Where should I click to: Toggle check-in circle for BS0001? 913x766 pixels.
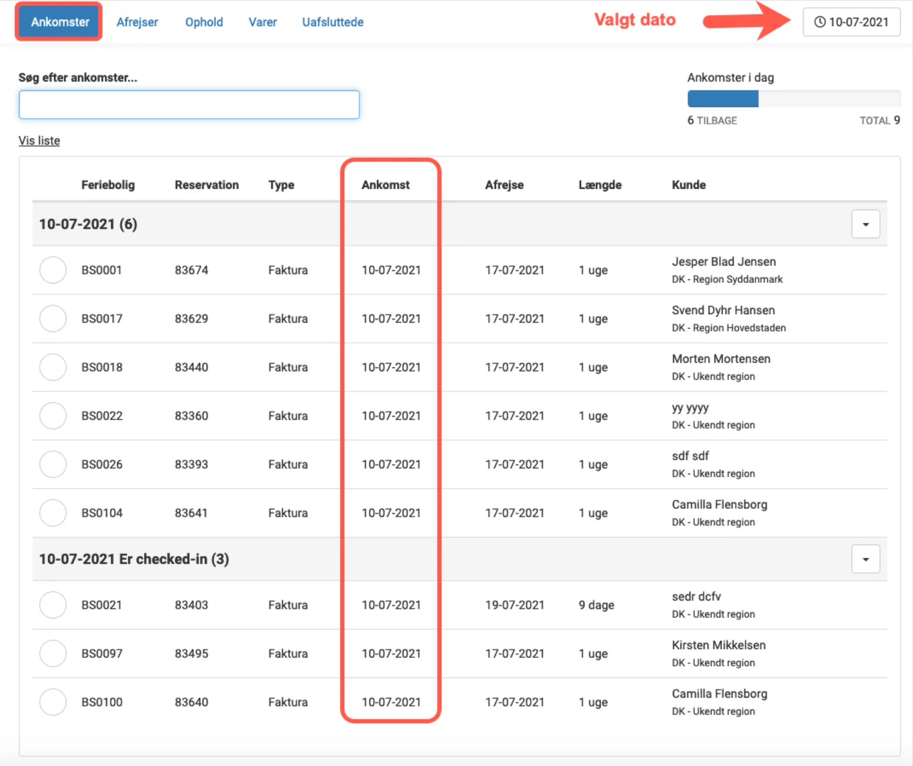tap(53, 270)
